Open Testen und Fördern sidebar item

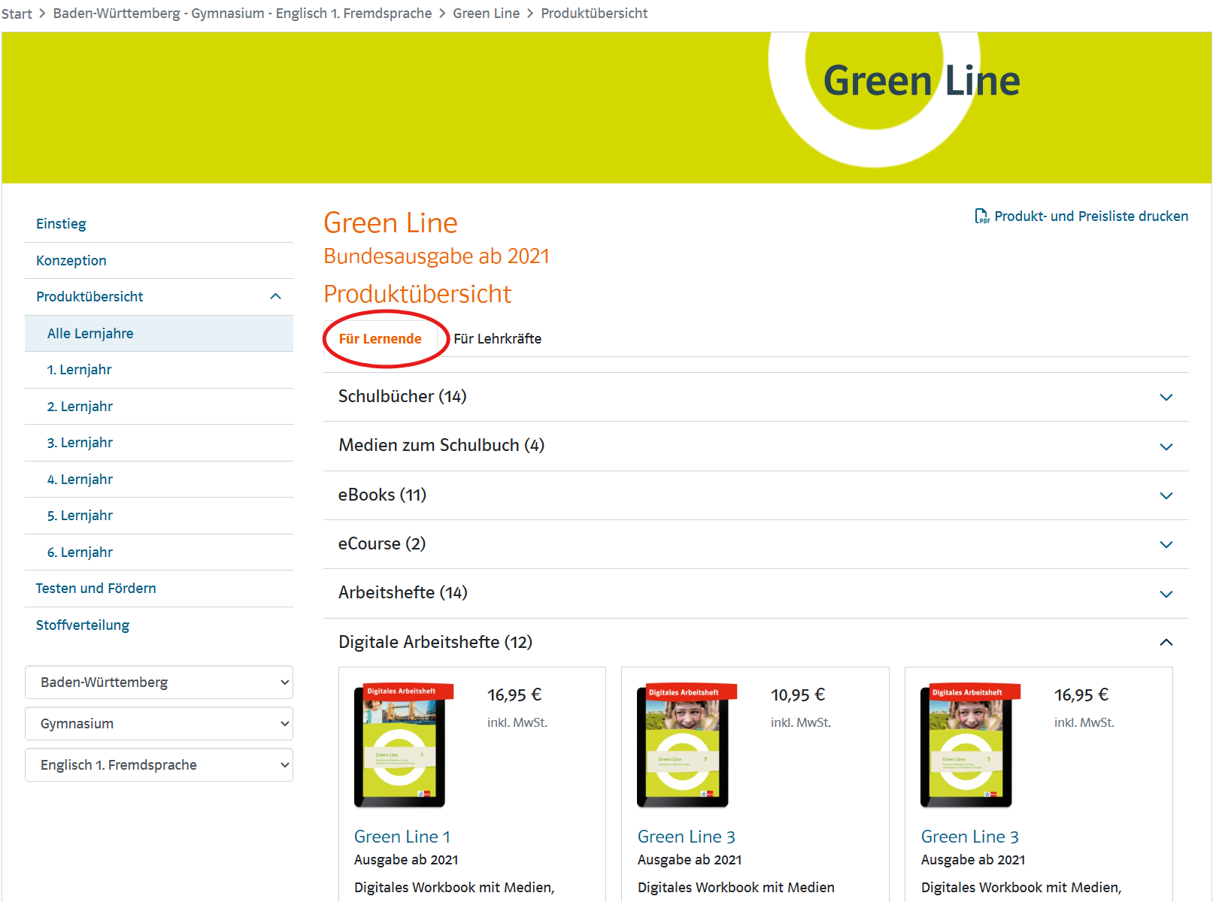pos(96,589)
